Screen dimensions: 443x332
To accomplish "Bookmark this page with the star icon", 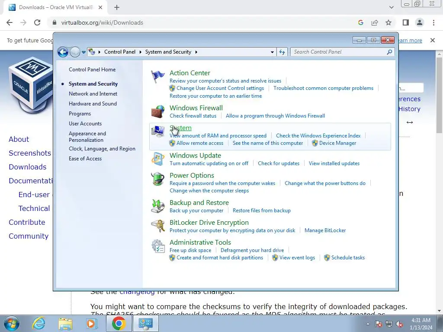I will pyautogui.click(x=388, y=22).
